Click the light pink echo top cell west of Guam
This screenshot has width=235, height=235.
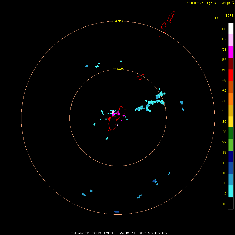coord(113,112)
